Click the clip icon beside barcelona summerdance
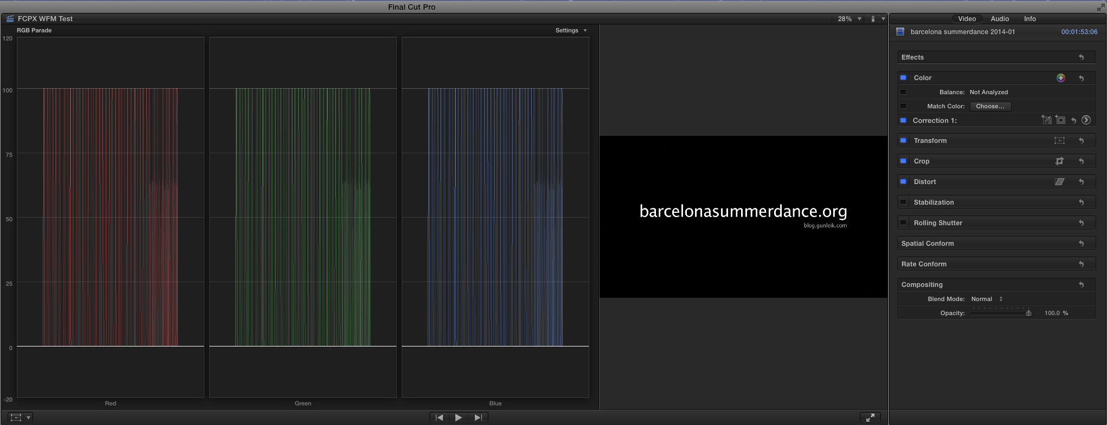 900,32
